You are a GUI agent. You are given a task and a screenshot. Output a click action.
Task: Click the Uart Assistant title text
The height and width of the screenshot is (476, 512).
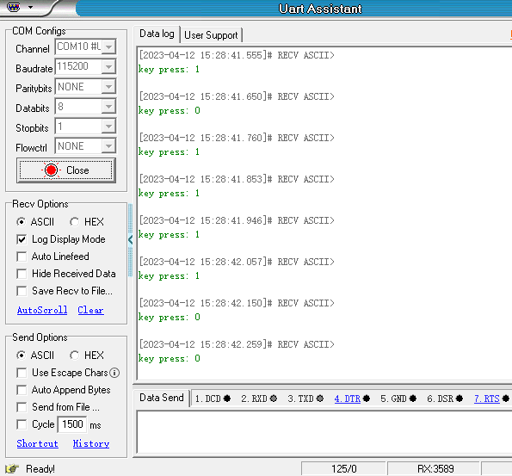(x=320, y=9)
